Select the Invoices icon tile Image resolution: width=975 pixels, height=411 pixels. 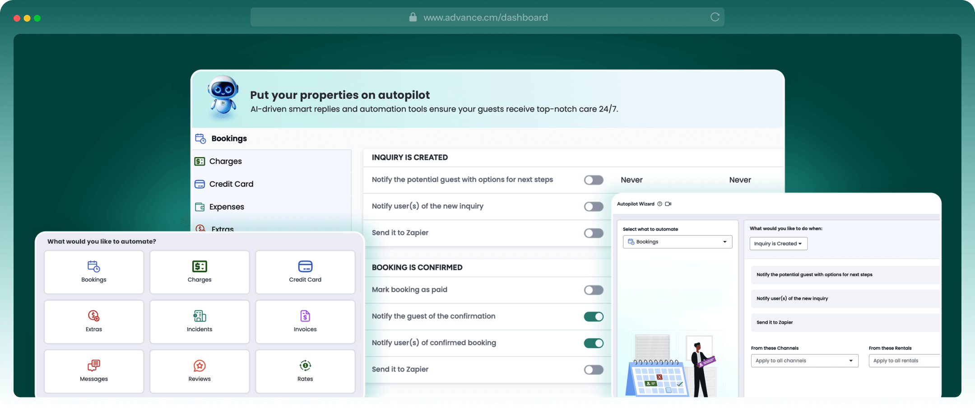305,322
